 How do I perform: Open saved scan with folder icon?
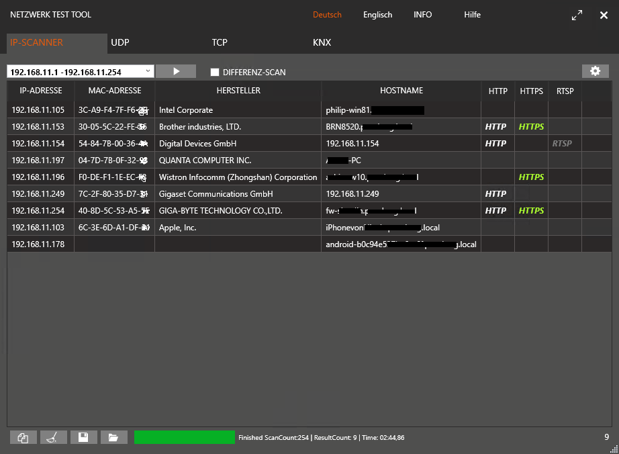point(114,438)
